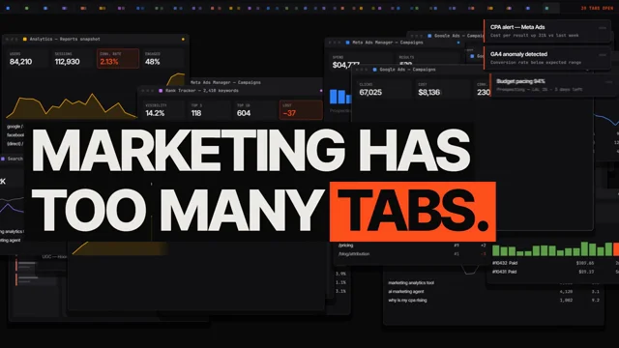Click the Top 10 value 604 in Rank Tracker
Image resolution: width=619 pixels, height=348 pixels.
(x=244, y=113)
